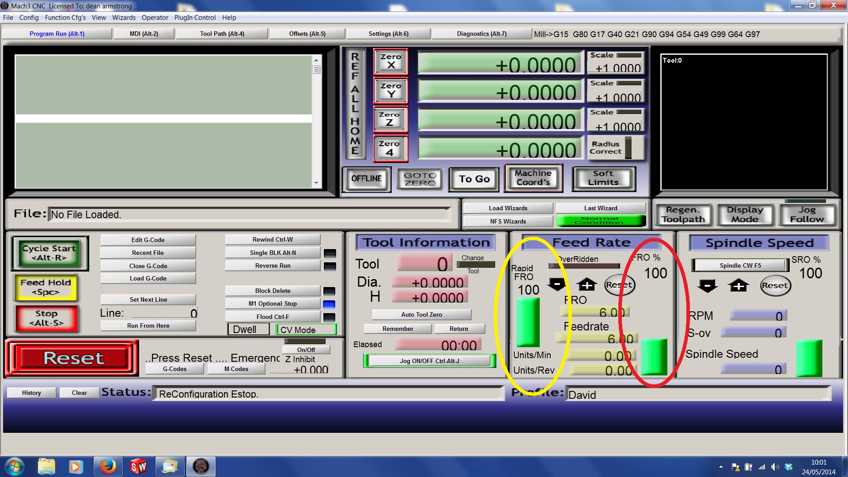Toggle Jog ON/OFF Ctrl-Alt-J

tap(429, 361)
